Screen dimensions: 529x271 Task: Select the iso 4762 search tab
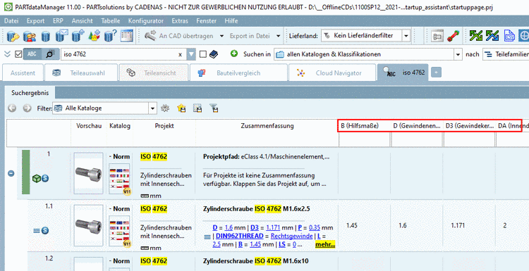(403, 73)
